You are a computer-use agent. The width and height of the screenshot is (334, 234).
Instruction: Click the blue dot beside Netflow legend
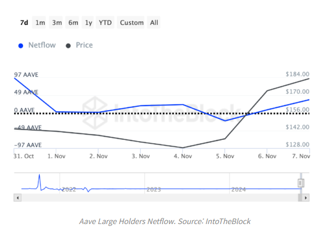(20, 45)
